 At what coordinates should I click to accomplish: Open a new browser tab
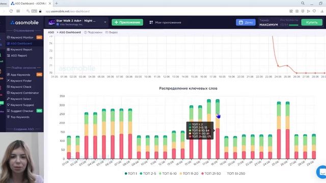57,4
